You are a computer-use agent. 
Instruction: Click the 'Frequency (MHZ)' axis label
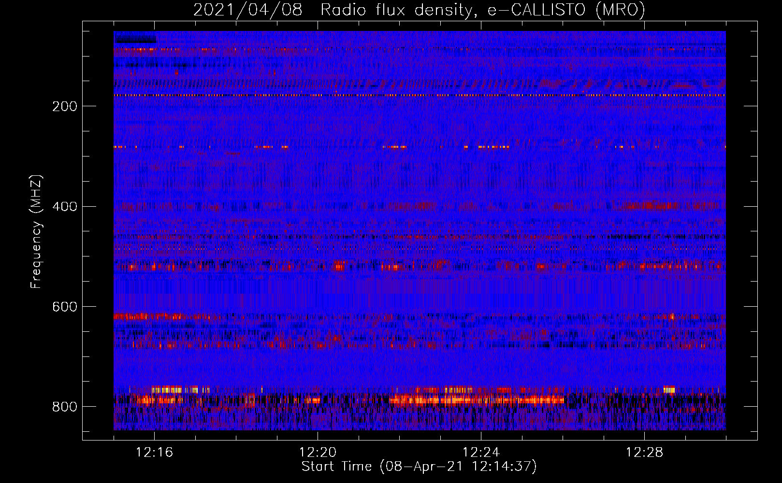click(36, 231)
